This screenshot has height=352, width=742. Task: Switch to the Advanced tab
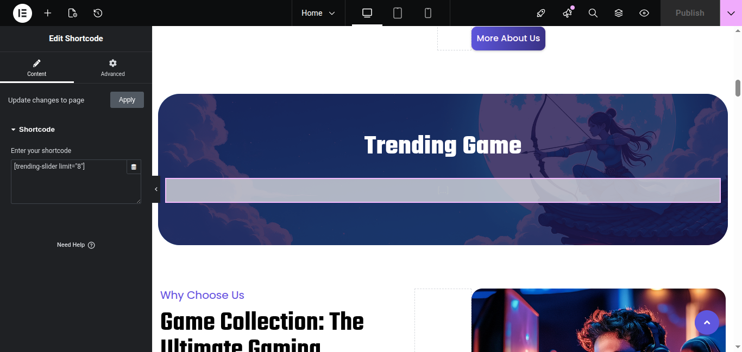(113, 68)
